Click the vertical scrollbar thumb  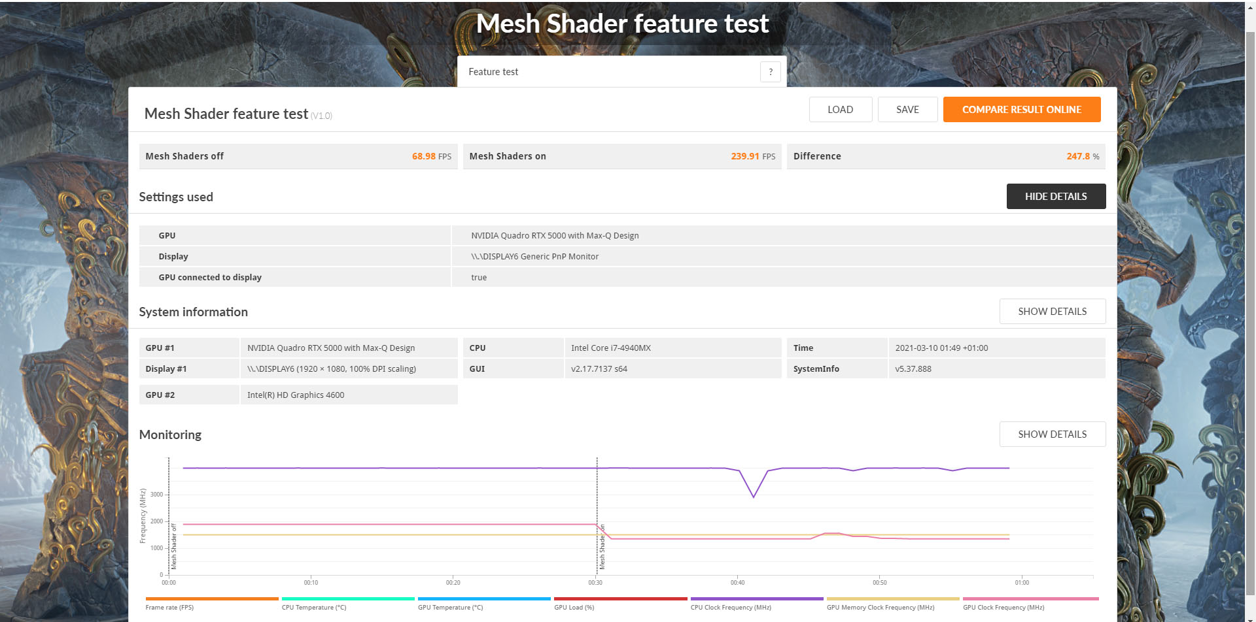[x=1250, y=314]
